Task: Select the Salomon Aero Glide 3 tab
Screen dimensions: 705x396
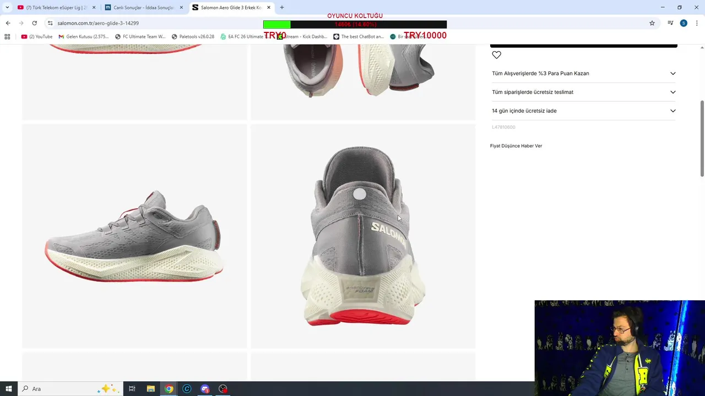Action: coord(230,8)
